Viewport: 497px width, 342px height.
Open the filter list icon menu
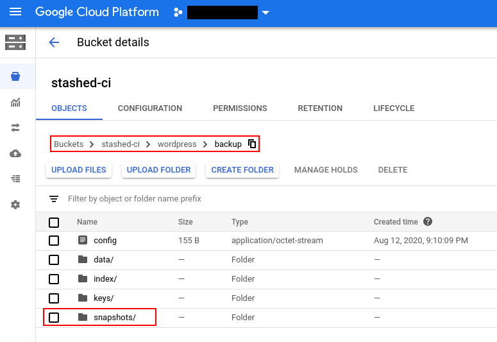click(x=54, y=199)
